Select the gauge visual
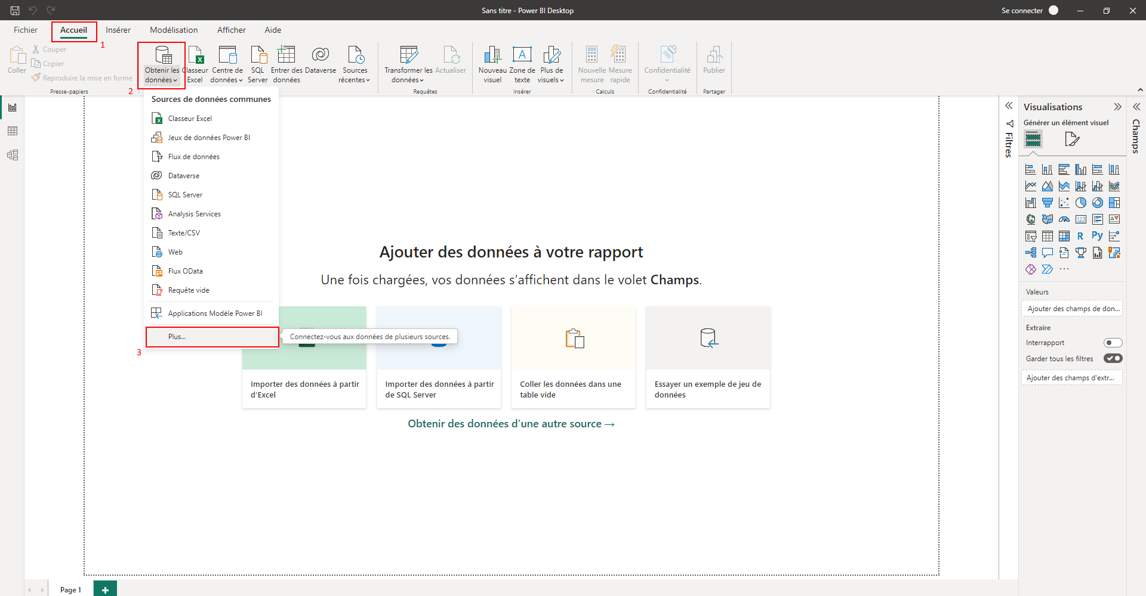1146x596 pixels. [x=1064, y=220]
